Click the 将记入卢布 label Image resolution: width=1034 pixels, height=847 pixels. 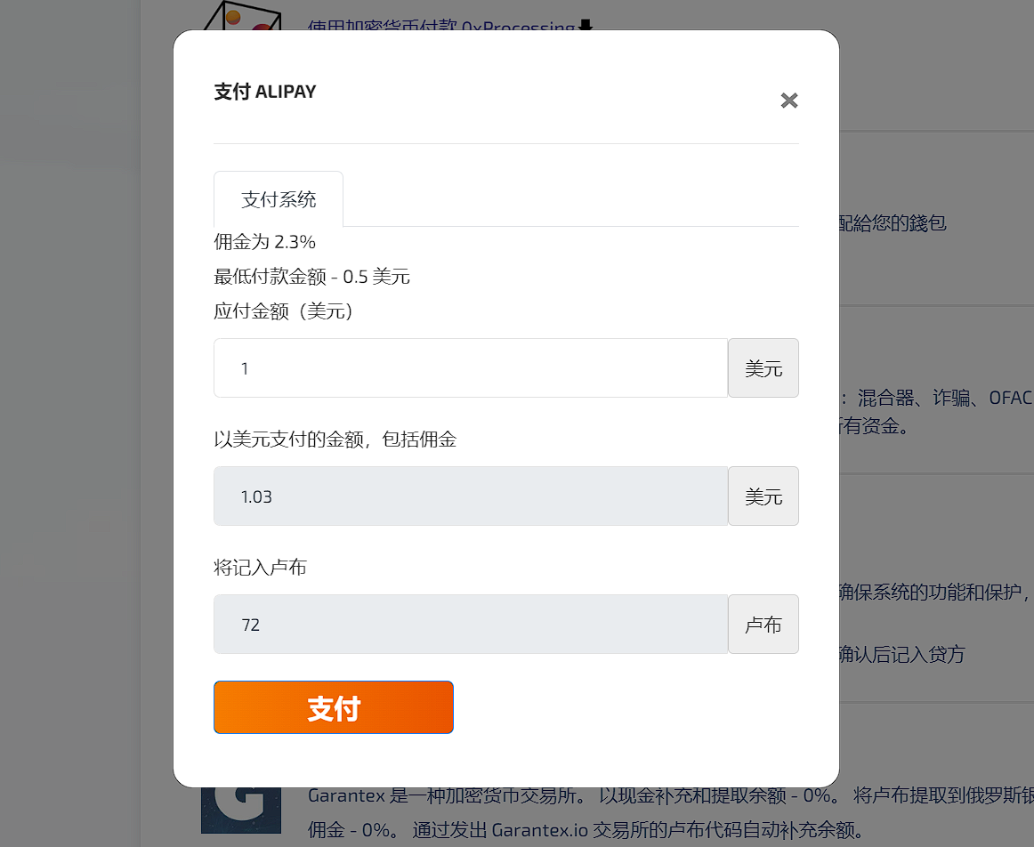[260, 567]
